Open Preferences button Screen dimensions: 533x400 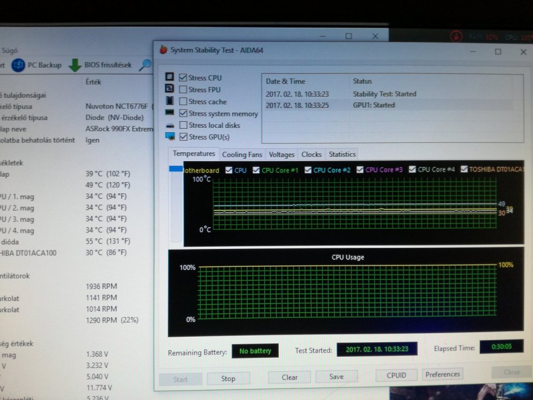point(443,374)
